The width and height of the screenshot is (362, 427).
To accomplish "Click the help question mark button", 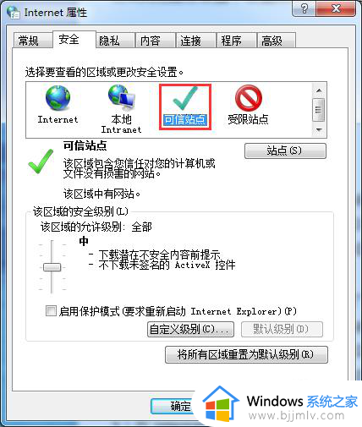I will (304, 9).
